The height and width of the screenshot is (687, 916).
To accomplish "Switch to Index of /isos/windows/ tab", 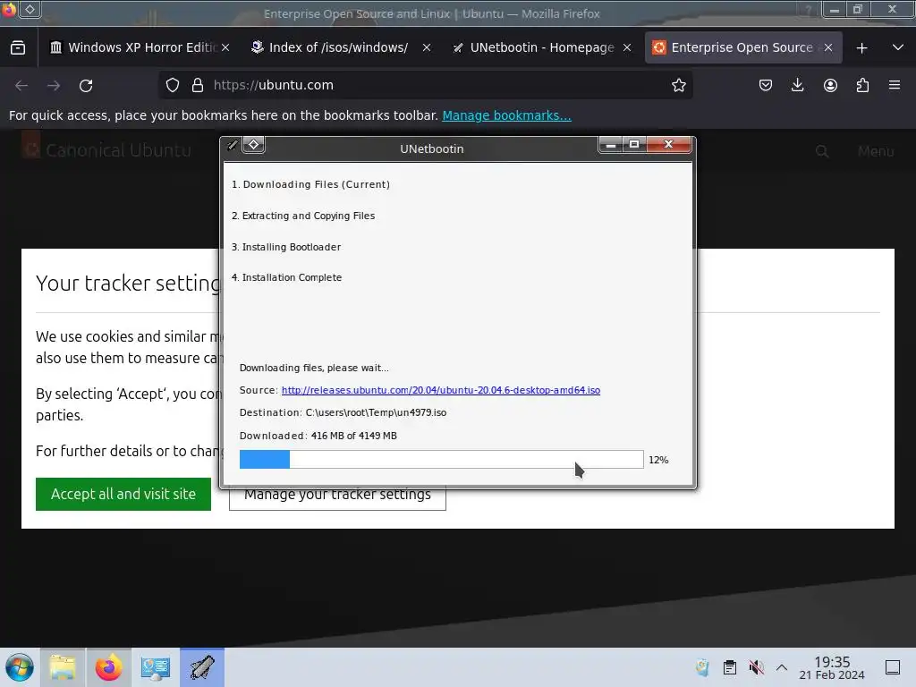I will point(339,47).
